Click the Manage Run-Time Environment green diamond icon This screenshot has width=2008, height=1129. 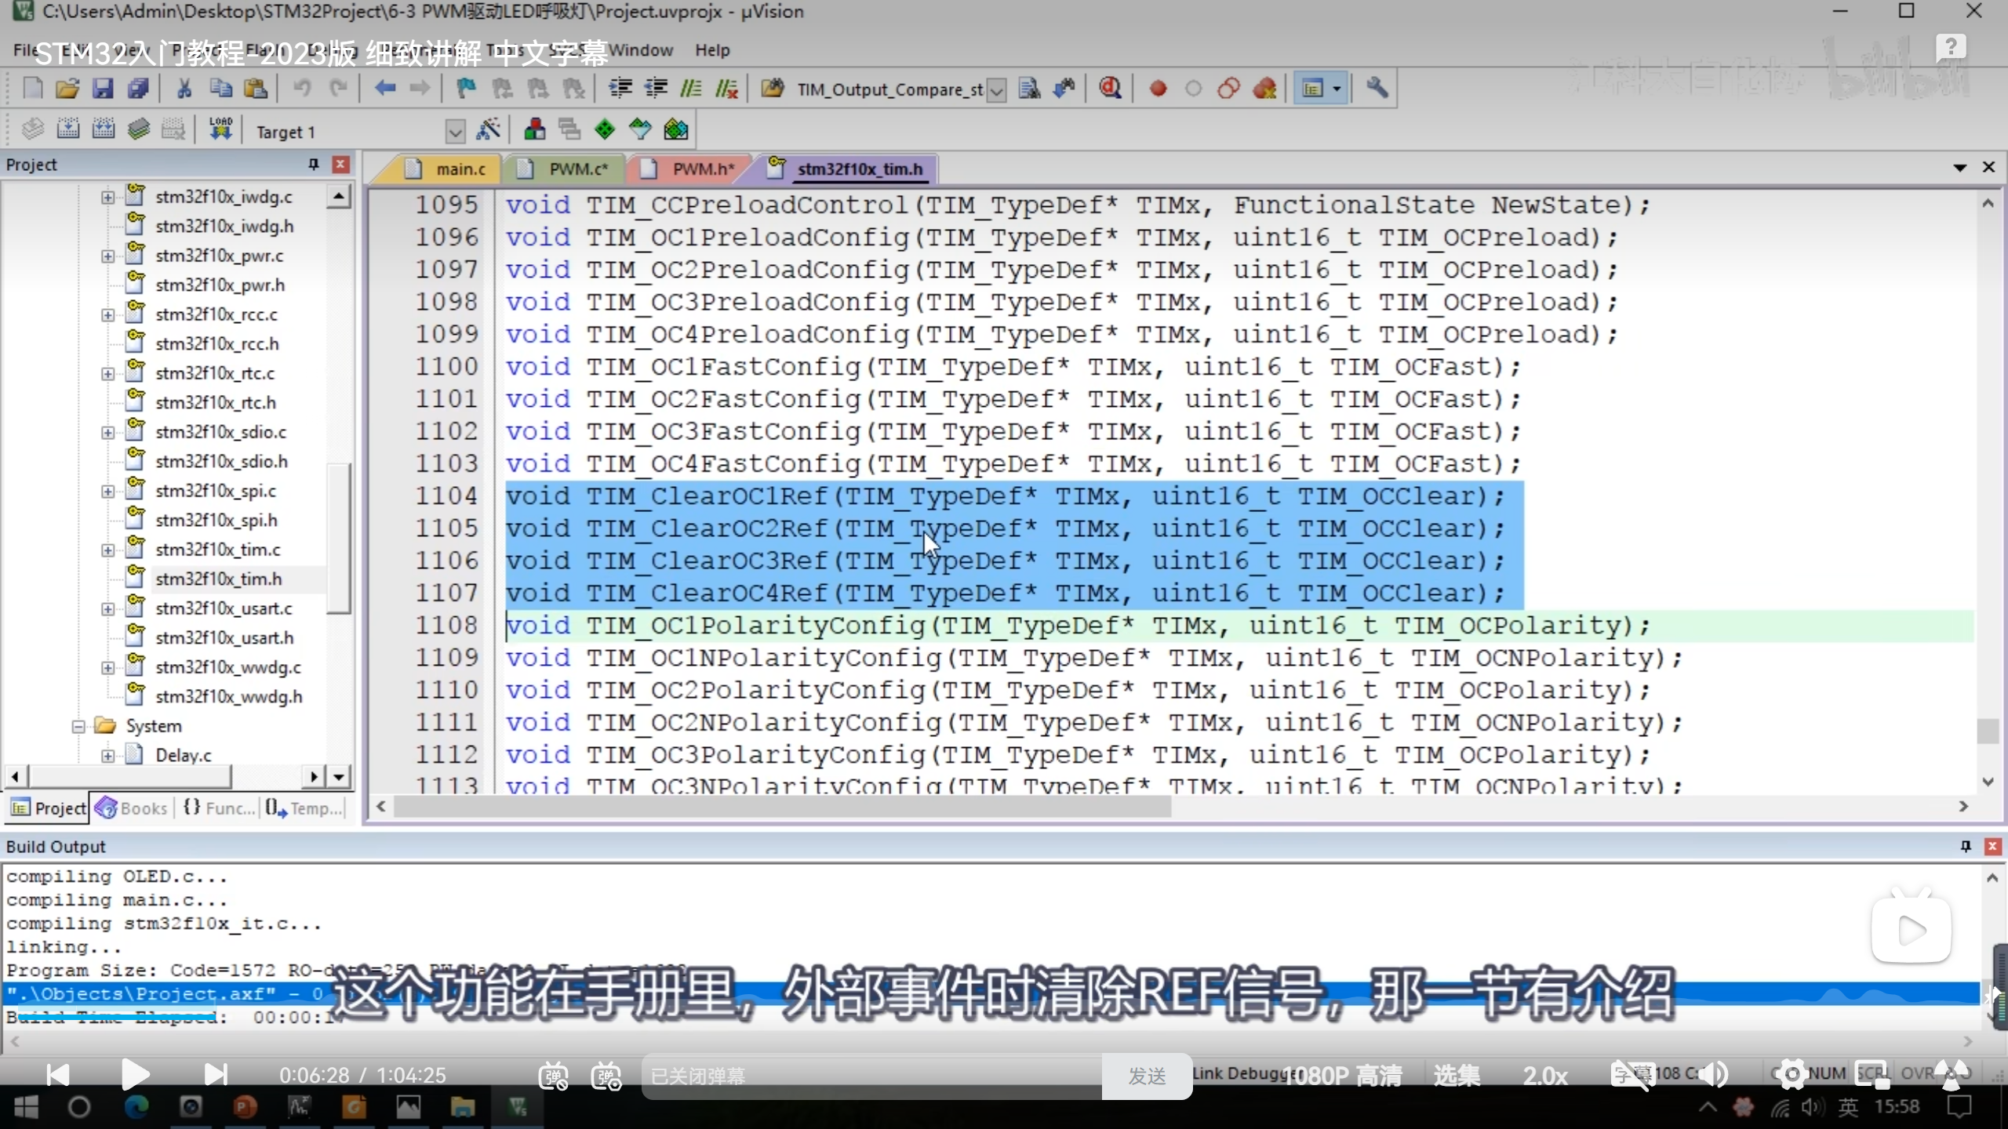pyautogui.click(x=605, y=130)
